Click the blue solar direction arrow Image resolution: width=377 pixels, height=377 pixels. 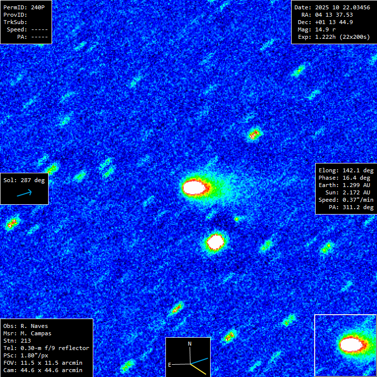tap(24, 193)
